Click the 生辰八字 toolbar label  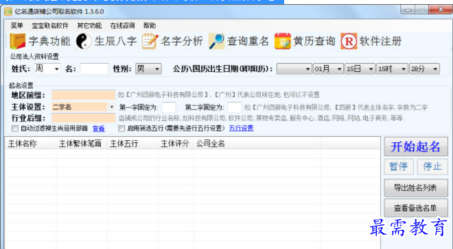115,41
